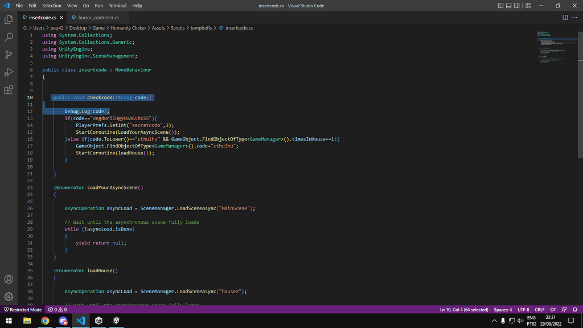Open the Source Control view

tap(9, 55)
